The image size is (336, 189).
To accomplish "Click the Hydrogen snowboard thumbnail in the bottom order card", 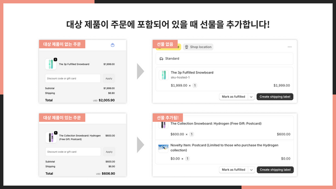I will click(163, 125).
